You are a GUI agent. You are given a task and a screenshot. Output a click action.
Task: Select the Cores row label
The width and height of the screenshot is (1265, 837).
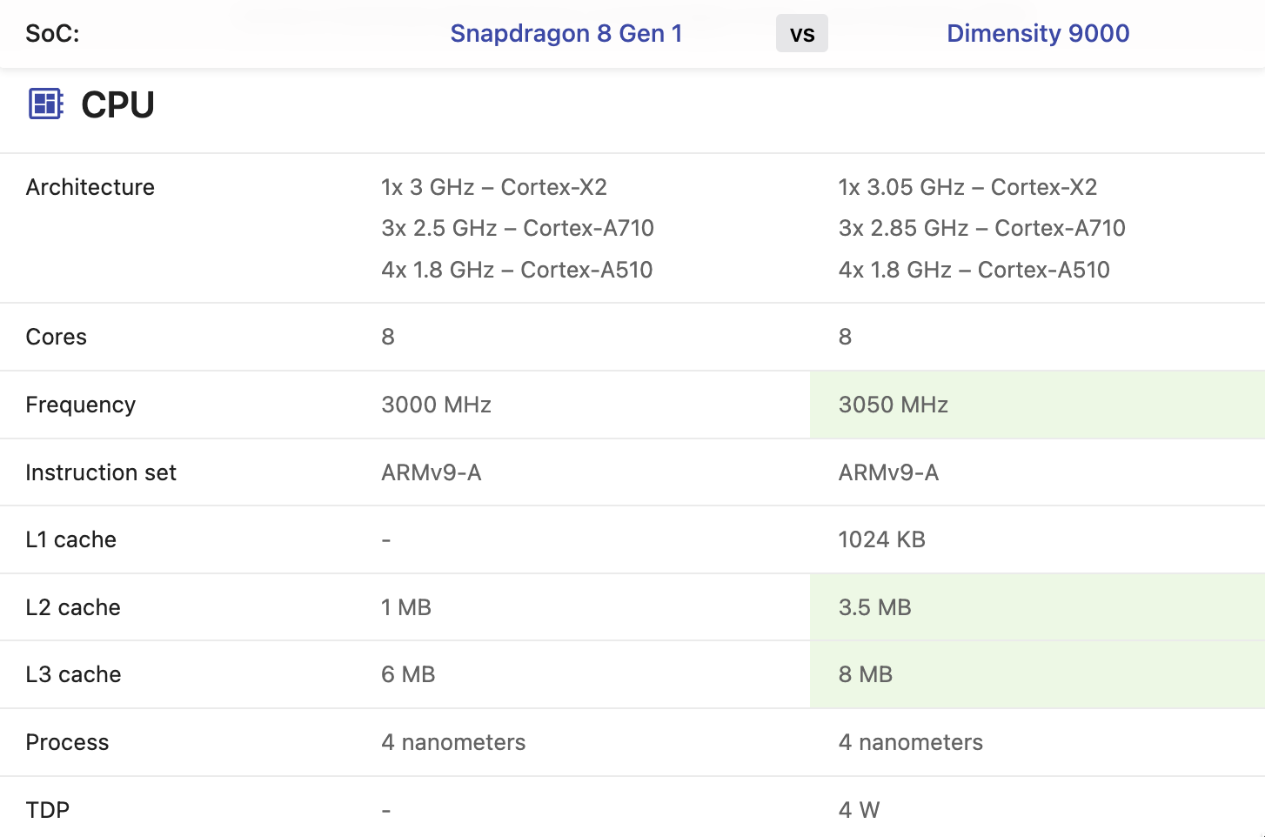tap(57, 337)
